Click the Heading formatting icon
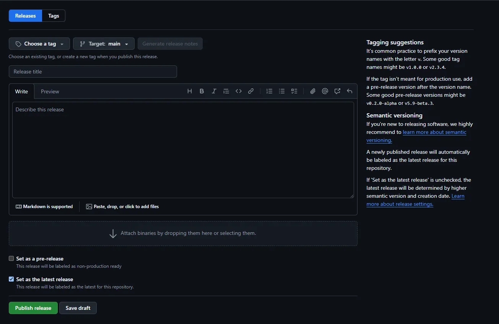The image size is (499, 324). click(189, 91)
